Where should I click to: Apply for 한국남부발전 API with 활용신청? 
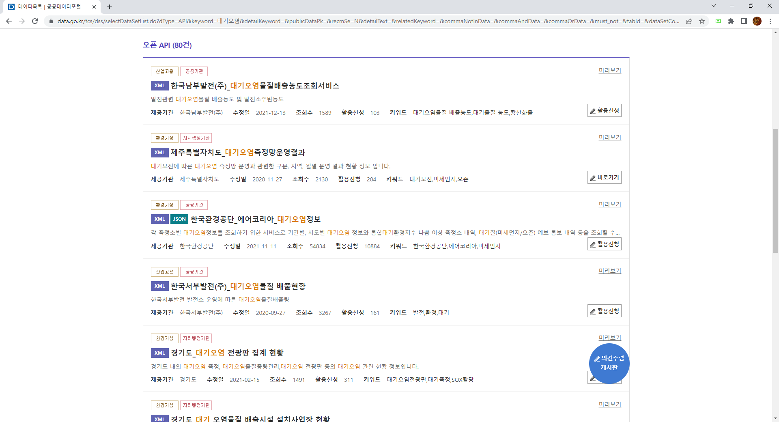click(x=604, y=111)
